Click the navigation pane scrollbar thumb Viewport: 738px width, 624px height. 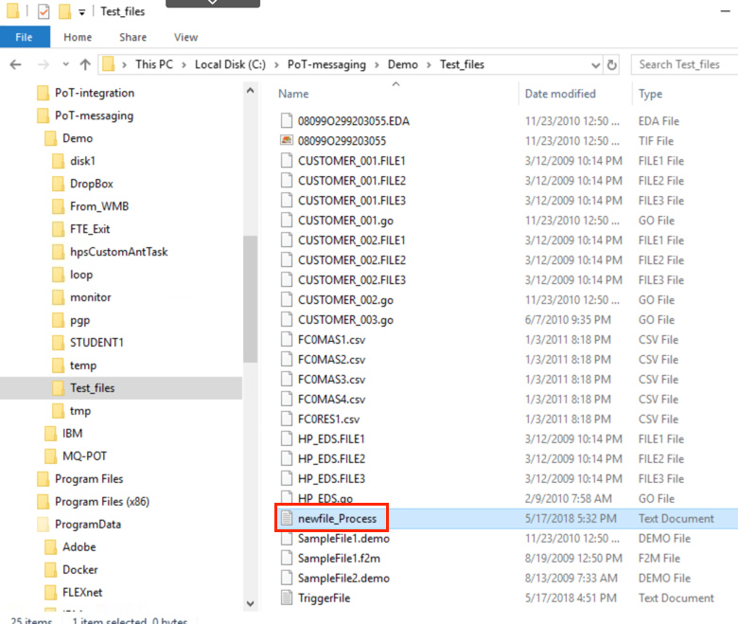(251, 299)
